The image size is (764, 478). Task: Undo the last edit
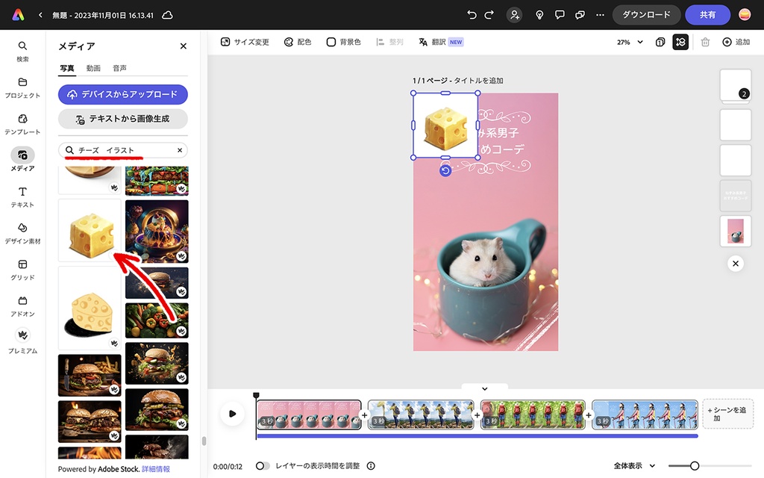472,15
